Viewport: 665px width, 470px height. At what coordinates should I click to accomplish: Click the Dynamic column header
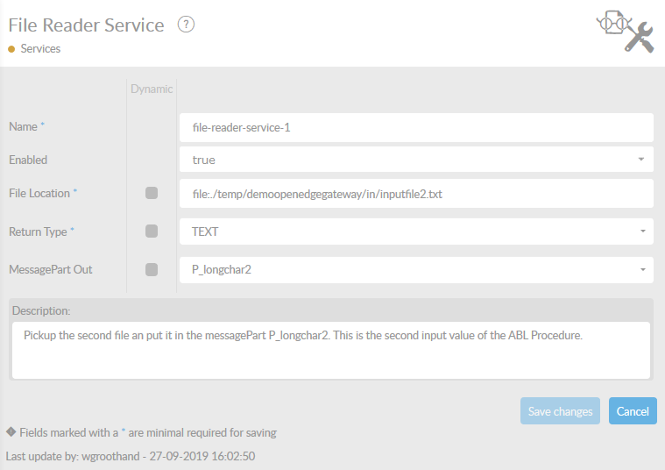152,89
